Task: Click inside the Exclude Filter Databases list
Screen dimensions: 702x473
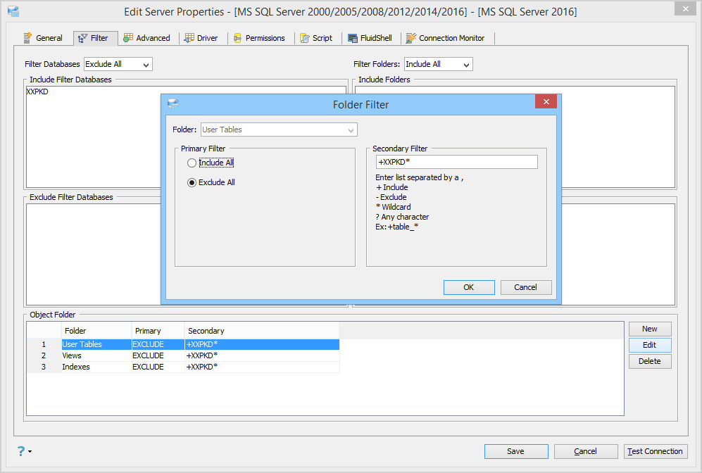Action: click(93, 254)
